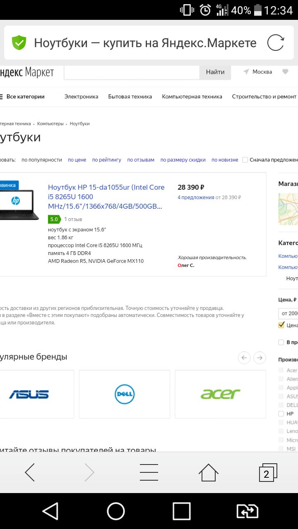Tap the 28 390 ₽ price

191,187
